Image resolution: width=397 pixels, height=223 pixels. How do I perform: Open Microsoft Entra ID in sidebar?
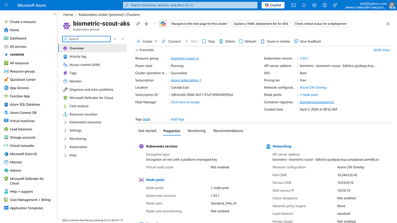tap(23, 154)
